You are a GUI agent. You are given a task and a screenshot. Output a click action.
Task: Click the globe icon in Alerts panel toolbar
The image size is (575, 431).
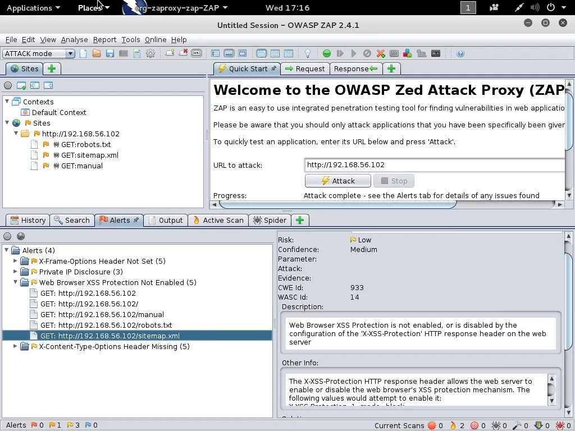pos(21,236)
